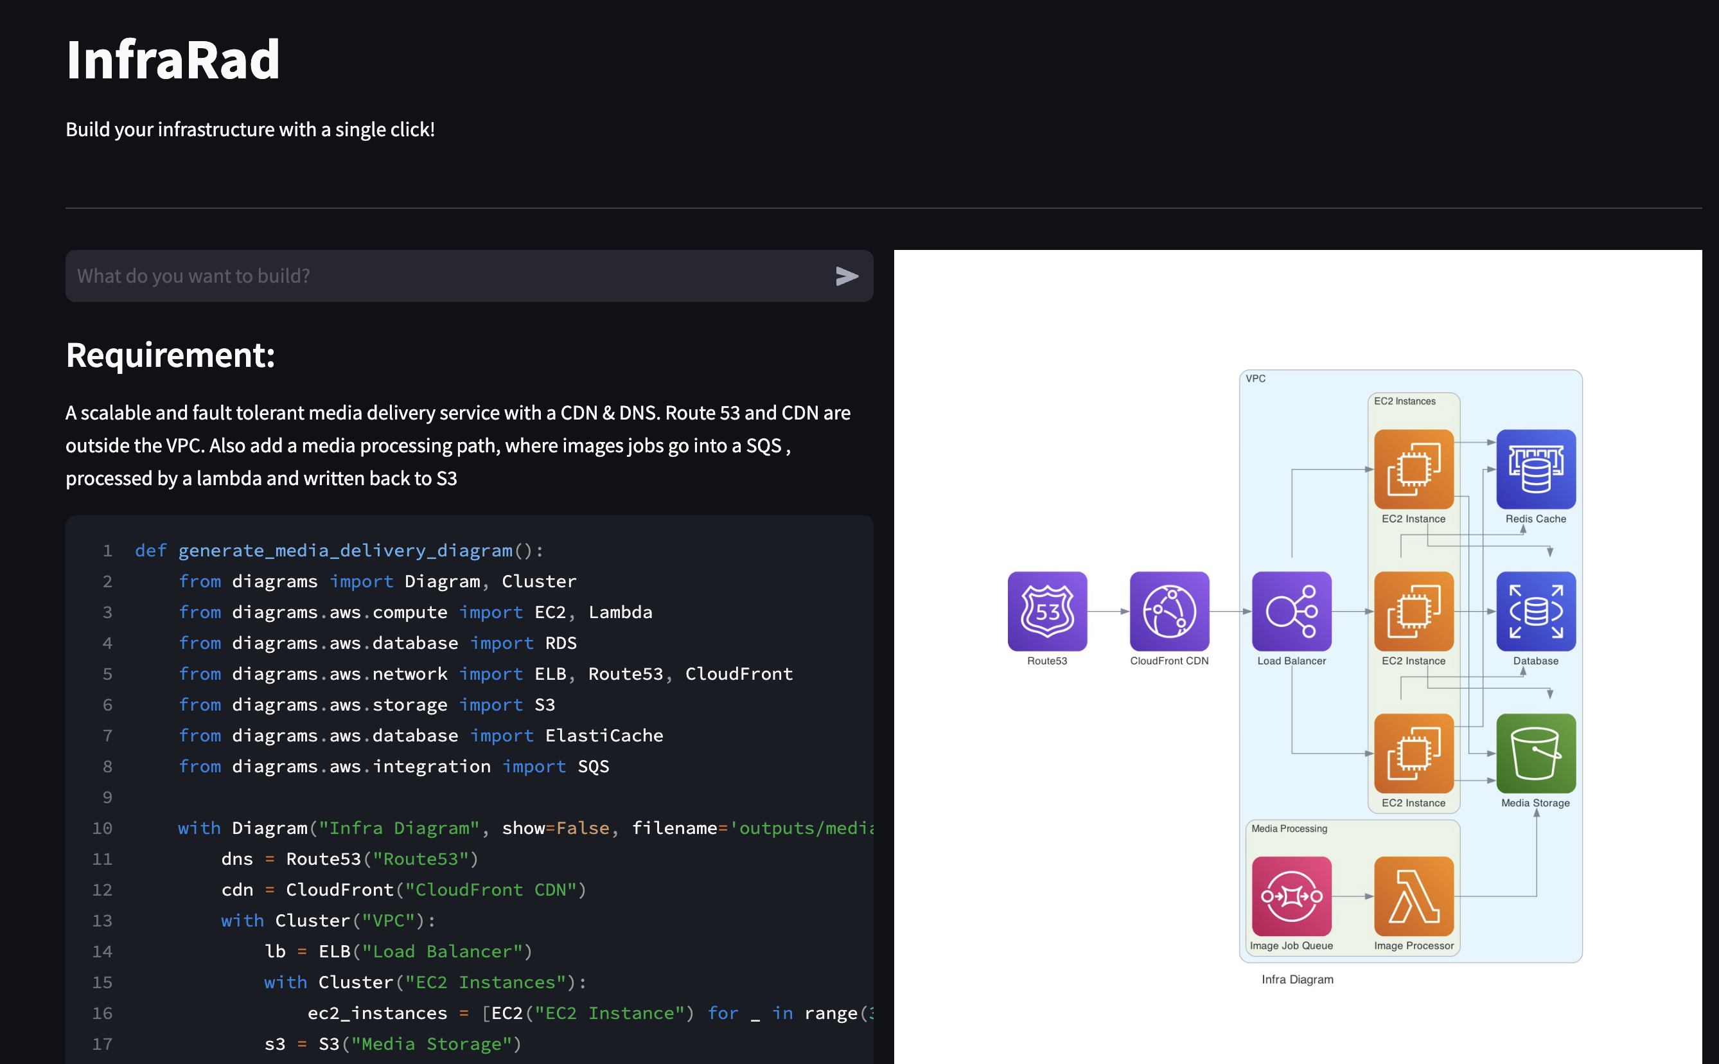Click the bottom EC2 Instance icon
The image size is (1719, 1064).
(1414, 753)
